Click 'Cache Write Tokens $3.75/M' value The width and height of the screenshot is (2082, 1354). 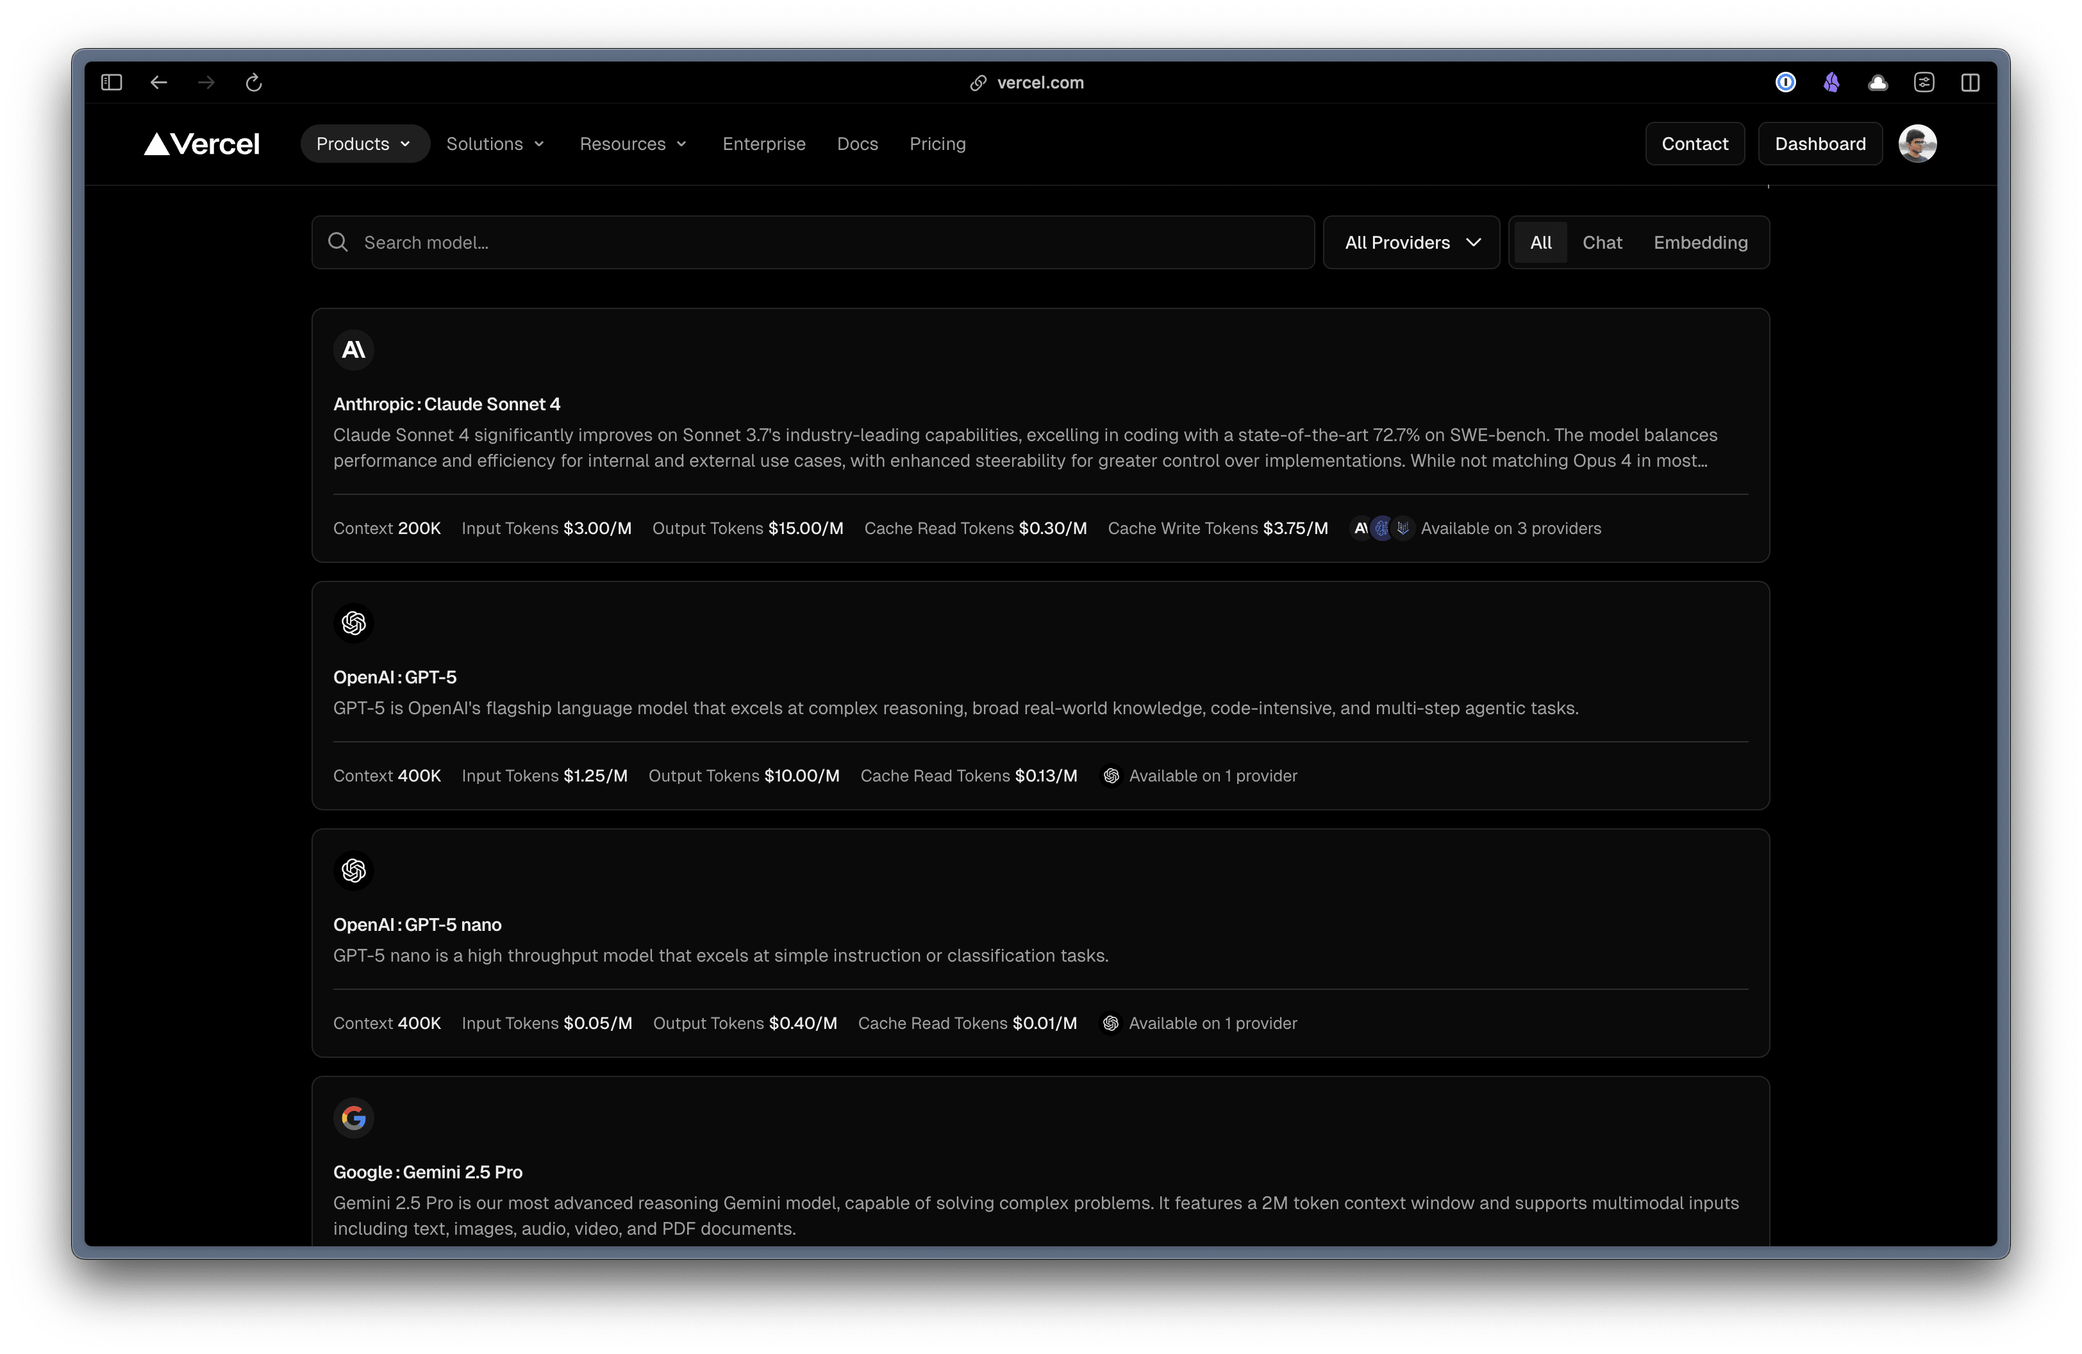tap(1218, 528)
